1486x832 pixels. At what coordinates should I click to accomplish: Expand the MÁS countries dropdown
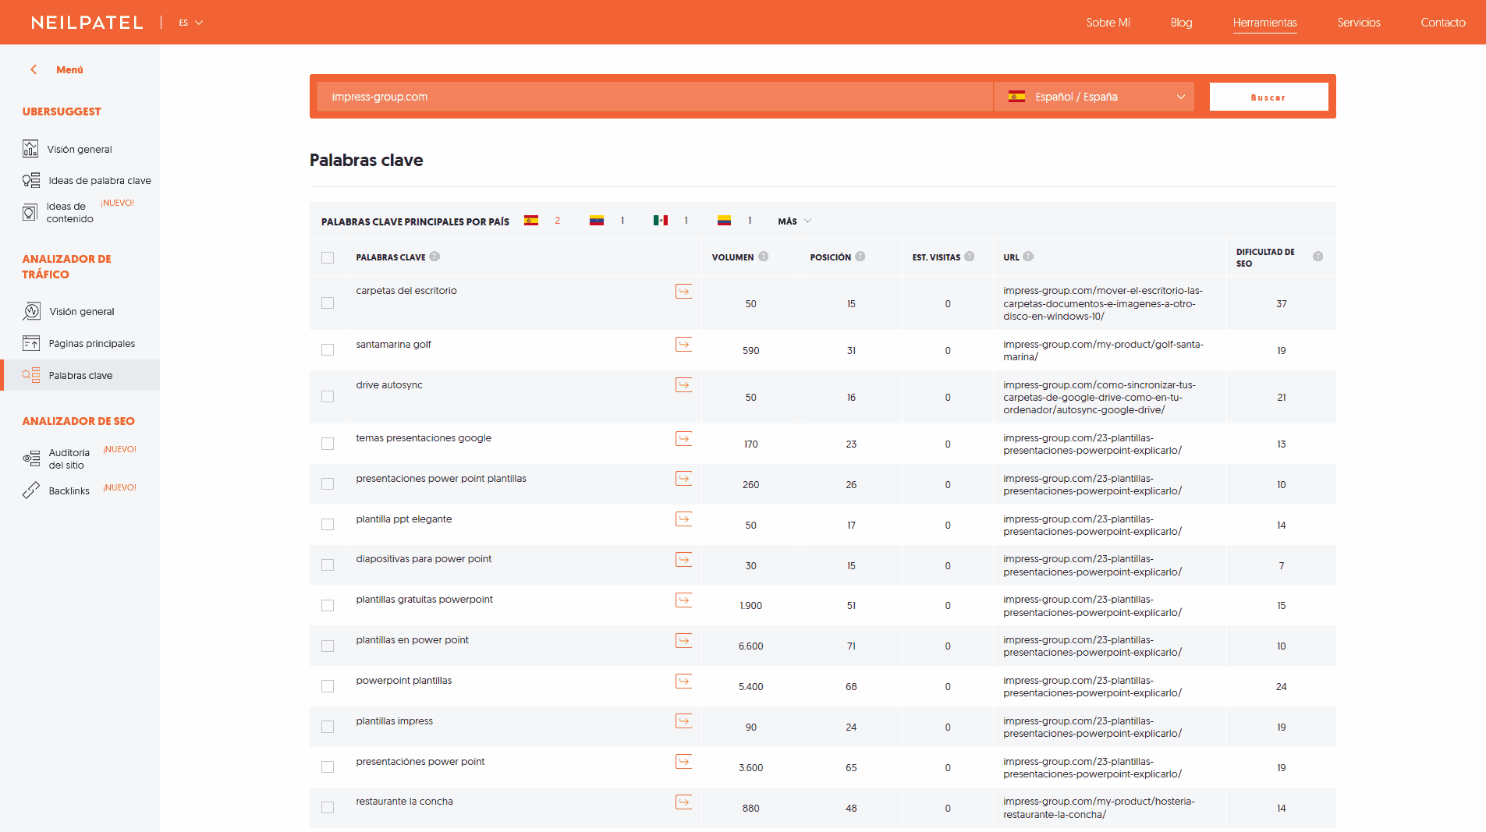794,221
